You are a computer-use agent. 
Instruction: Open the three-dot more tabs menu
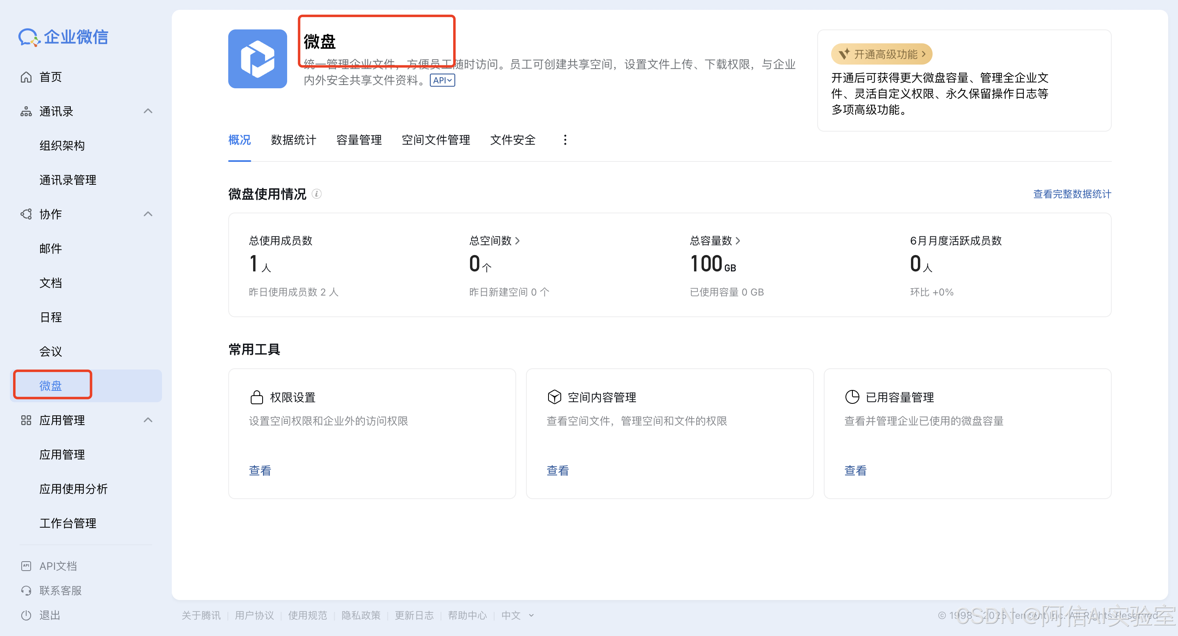coord(565,140)
